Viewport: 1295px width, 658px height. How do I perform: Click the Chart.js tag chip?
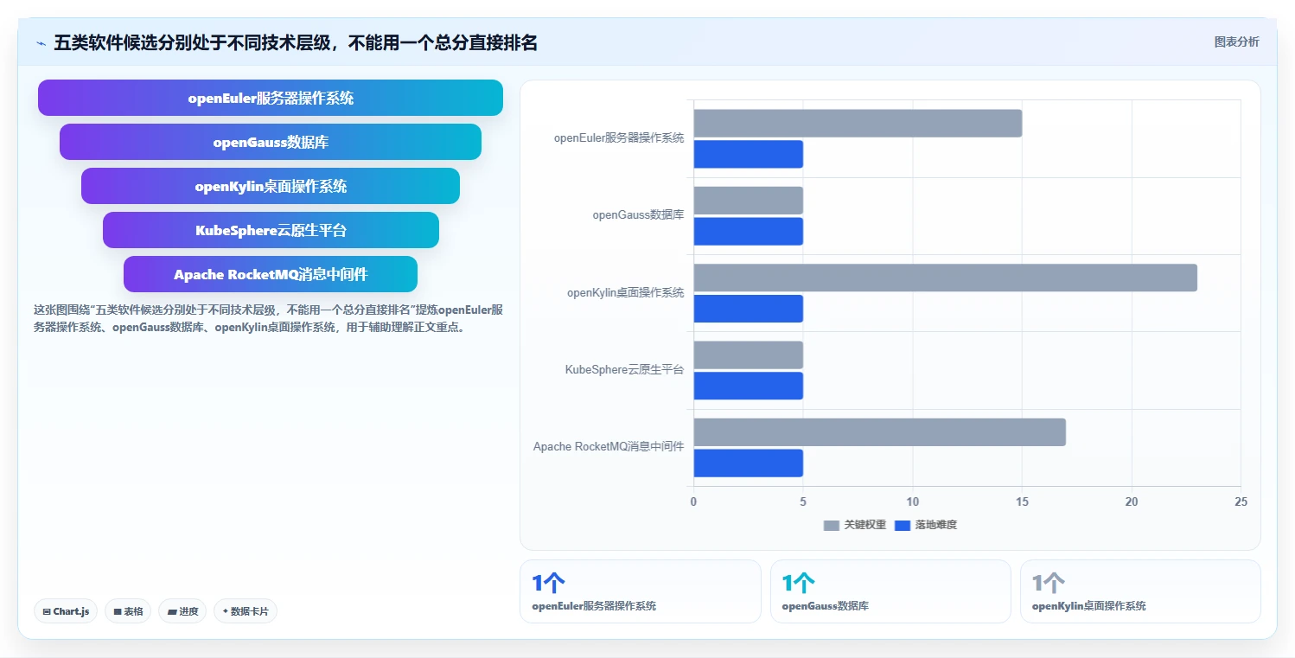67,611
